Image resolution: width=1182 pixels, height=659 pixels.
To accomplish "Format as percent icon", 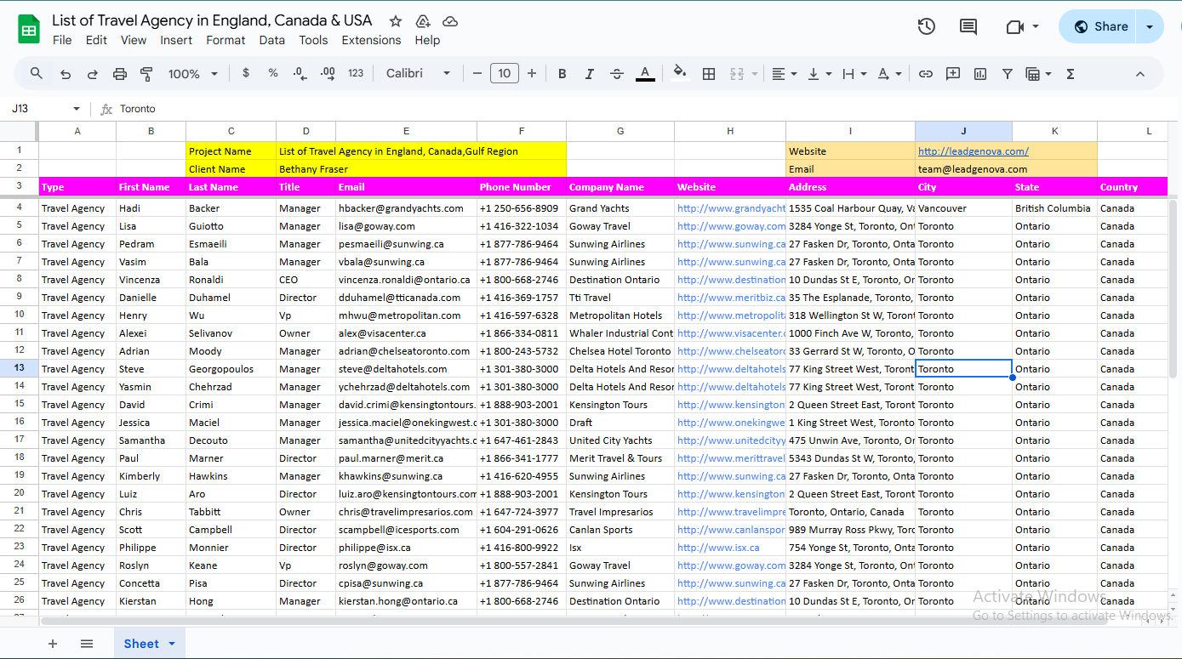I will 273,74.
